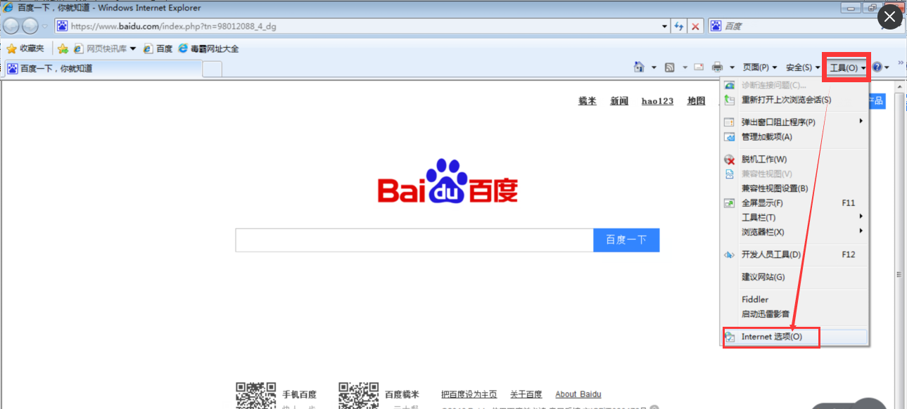Open the recent pages dropdown beside Forward
Image resolution: width=907 pixels, height=409 pixels.
pos(45,26)
